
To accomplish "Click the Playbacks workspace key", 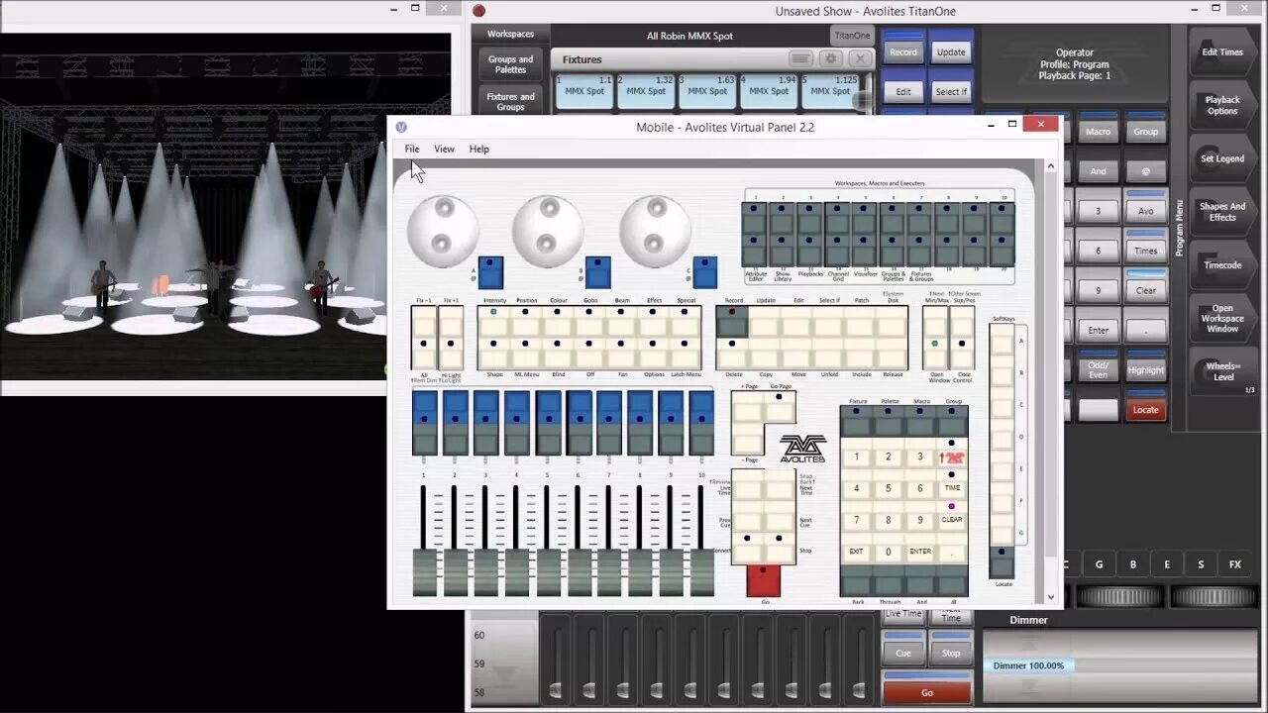I will tap(810, 250).
